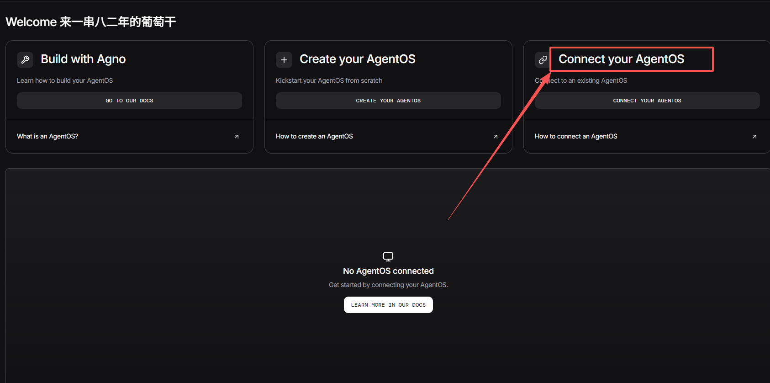Click LEARN MORE IN OUR DOCS button
This screenshot has height=383, width=770.
388,305
